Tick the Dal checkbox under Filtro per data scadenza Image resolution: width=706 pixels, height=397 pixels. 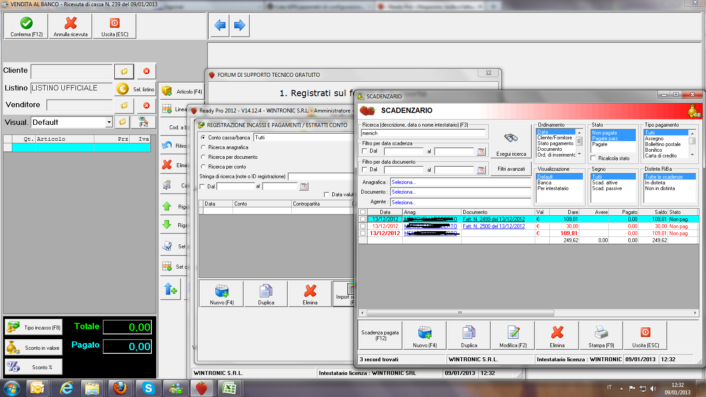tap(365, 151)
